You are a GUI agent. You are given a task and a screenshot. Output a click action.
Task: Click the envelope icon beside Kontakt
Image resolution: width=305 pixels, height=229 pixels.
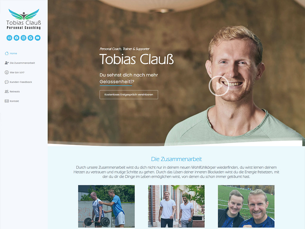click(7, 101)
